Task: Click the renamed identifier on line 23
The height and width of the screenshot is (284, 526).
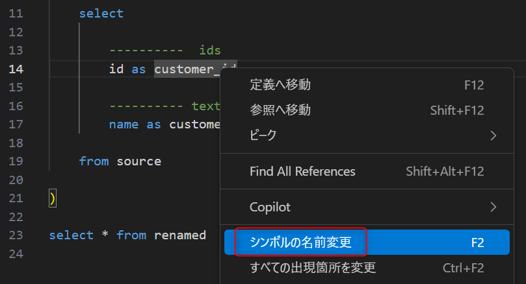Action: (180, 235)
